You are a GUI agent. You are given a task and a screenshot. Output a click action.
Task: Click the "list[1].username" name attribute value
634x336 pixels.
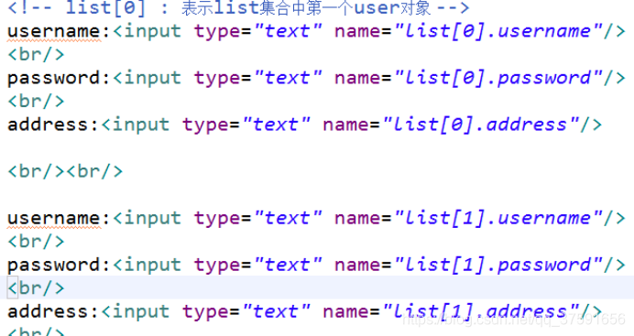(x=498, y=218)
